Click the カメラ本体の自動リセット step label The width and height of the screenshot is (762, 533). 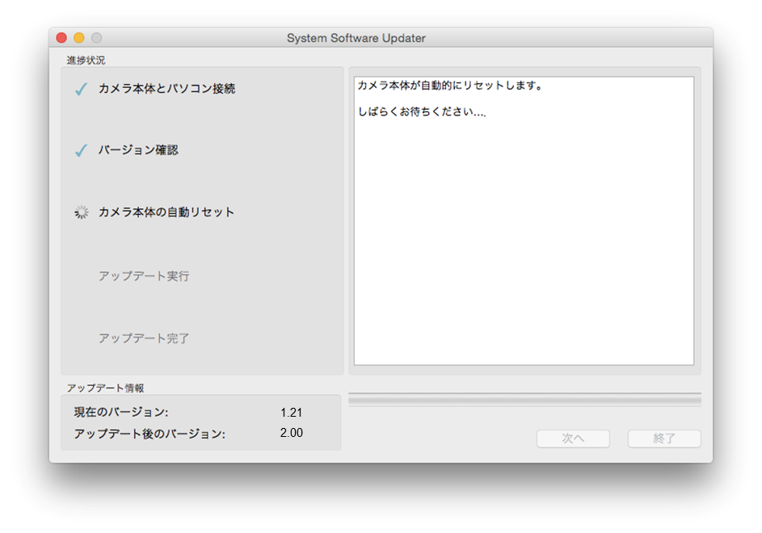pyautogui.click(x=166, y=212)
